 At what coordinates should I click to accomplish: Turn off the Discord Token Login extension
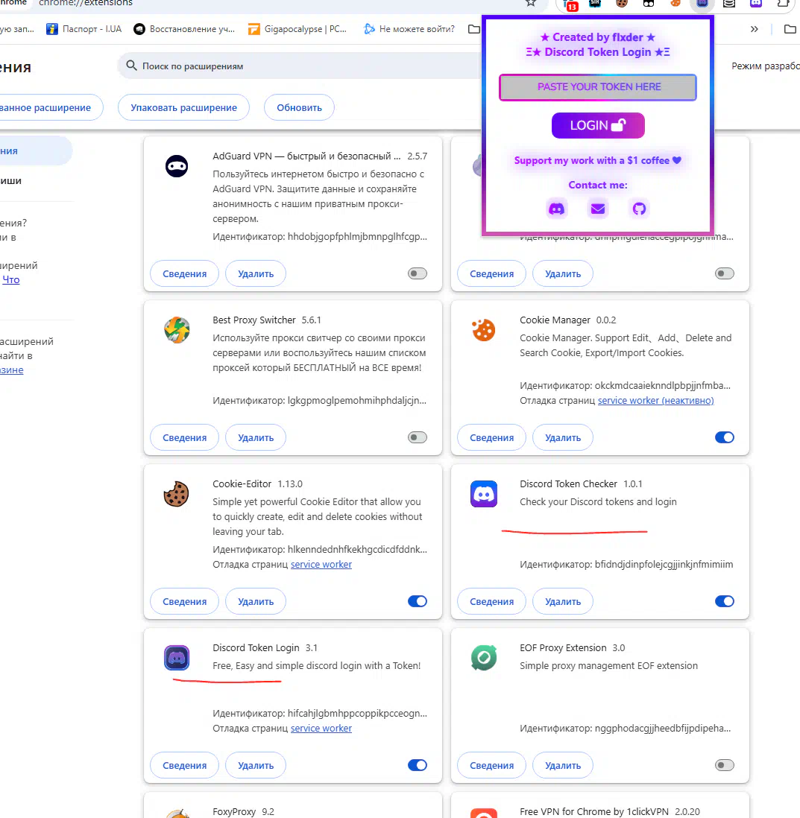tap(418, 765)
